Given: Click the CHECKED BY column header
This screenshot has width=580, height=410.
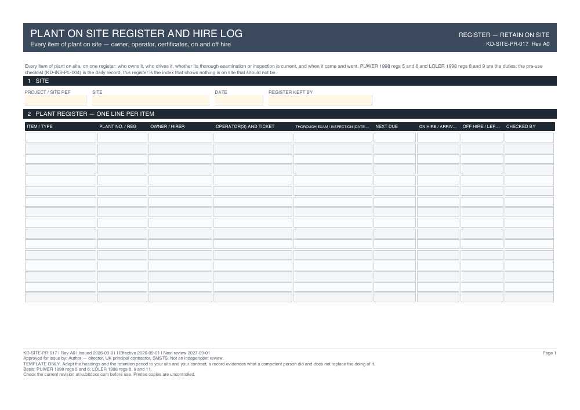Looking at the screenshot, I should 521,126.
